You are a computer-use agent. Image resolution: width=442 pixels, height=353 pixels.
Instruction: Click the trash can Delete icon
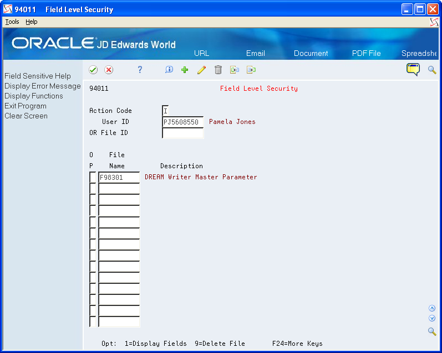[218, 70]
